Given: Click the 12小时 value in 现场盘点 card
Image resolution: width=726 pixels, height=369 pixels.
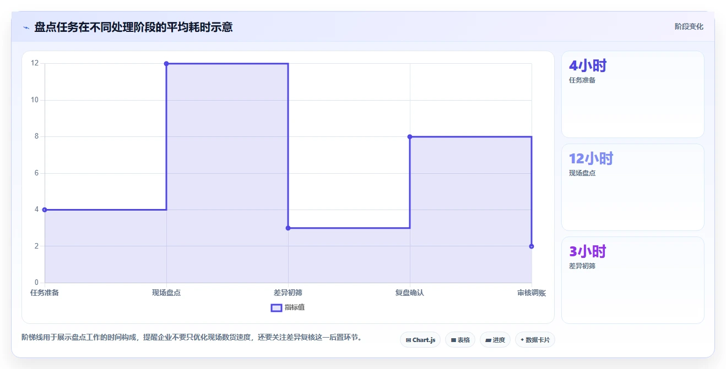Looking at the screenshot, I should [591, 159].
